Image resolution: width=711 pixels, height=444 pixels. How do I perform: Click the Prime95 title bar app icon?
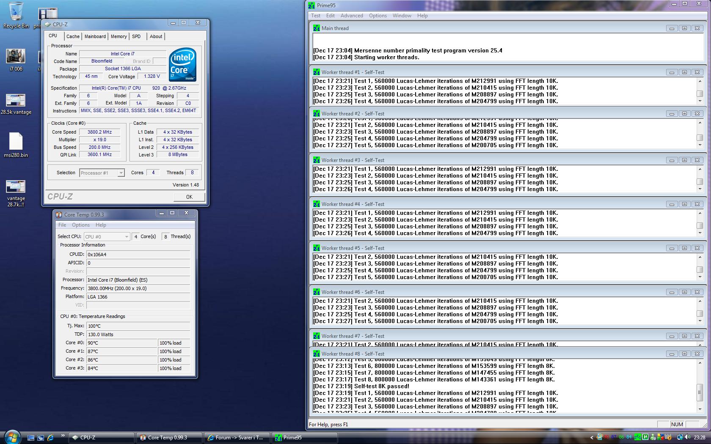[x=312, y=5]
